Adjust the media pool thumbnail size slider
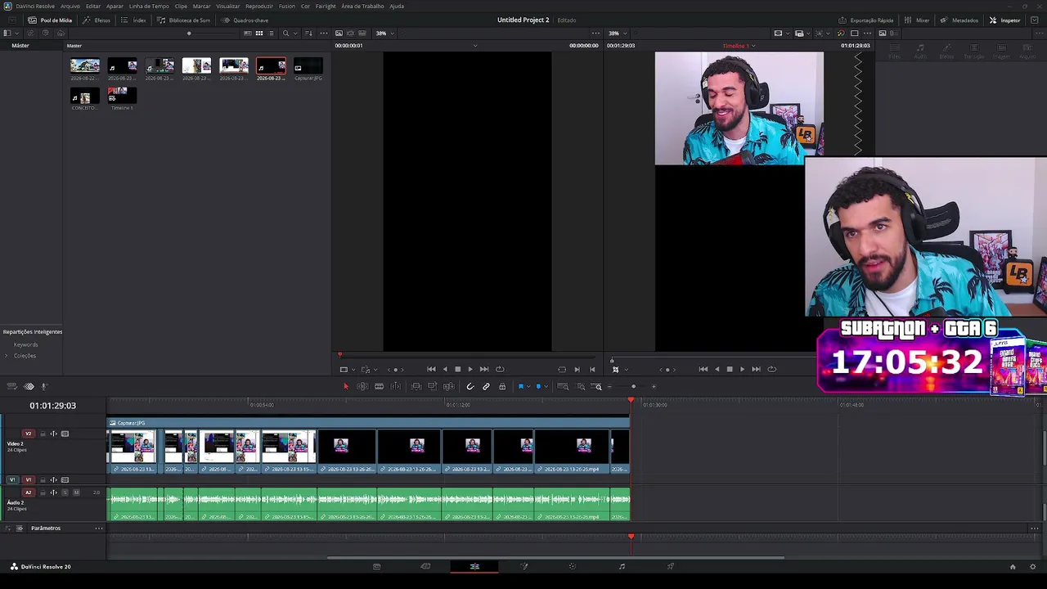Viewport: 1047px width, 589px height. pos(189,34)
